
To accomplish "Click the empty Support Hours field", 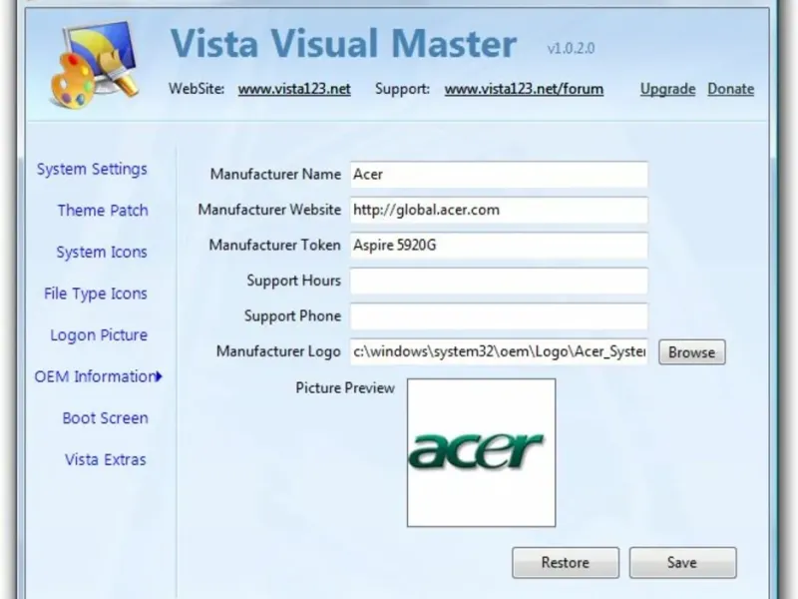I will tap(499, 281).
